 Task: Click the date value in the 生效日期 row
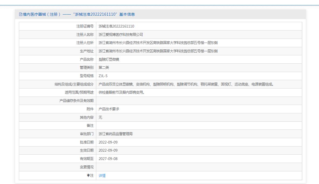[108, 150]
